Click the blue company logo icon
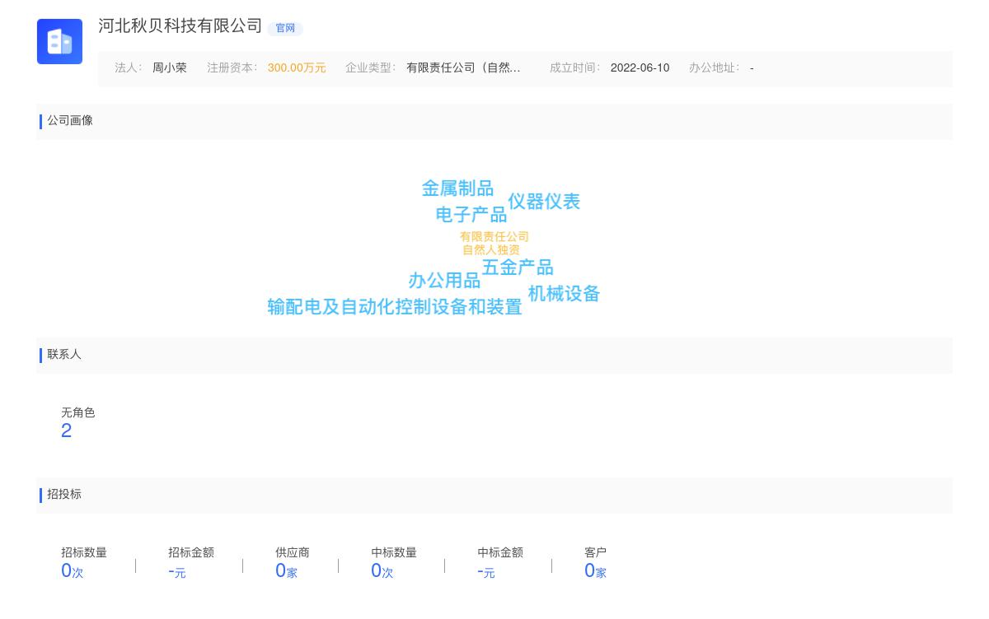Screen dimensions: 989x619 [x=59, y=41]
